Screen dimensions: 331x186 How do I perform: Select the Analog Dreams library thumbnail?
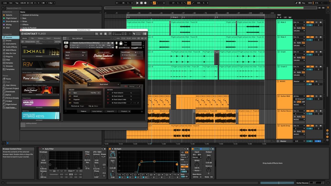click(x=41, y=103)
